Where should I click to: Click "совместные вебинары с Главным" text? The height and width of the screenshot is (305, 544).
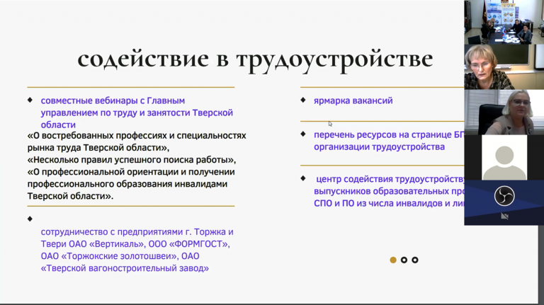click(x=113, y=100)
